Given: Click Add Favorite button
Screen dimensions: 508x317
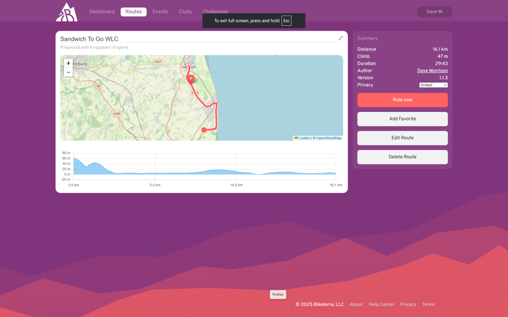Looking at the screenshot, I should tap(402, 119).
